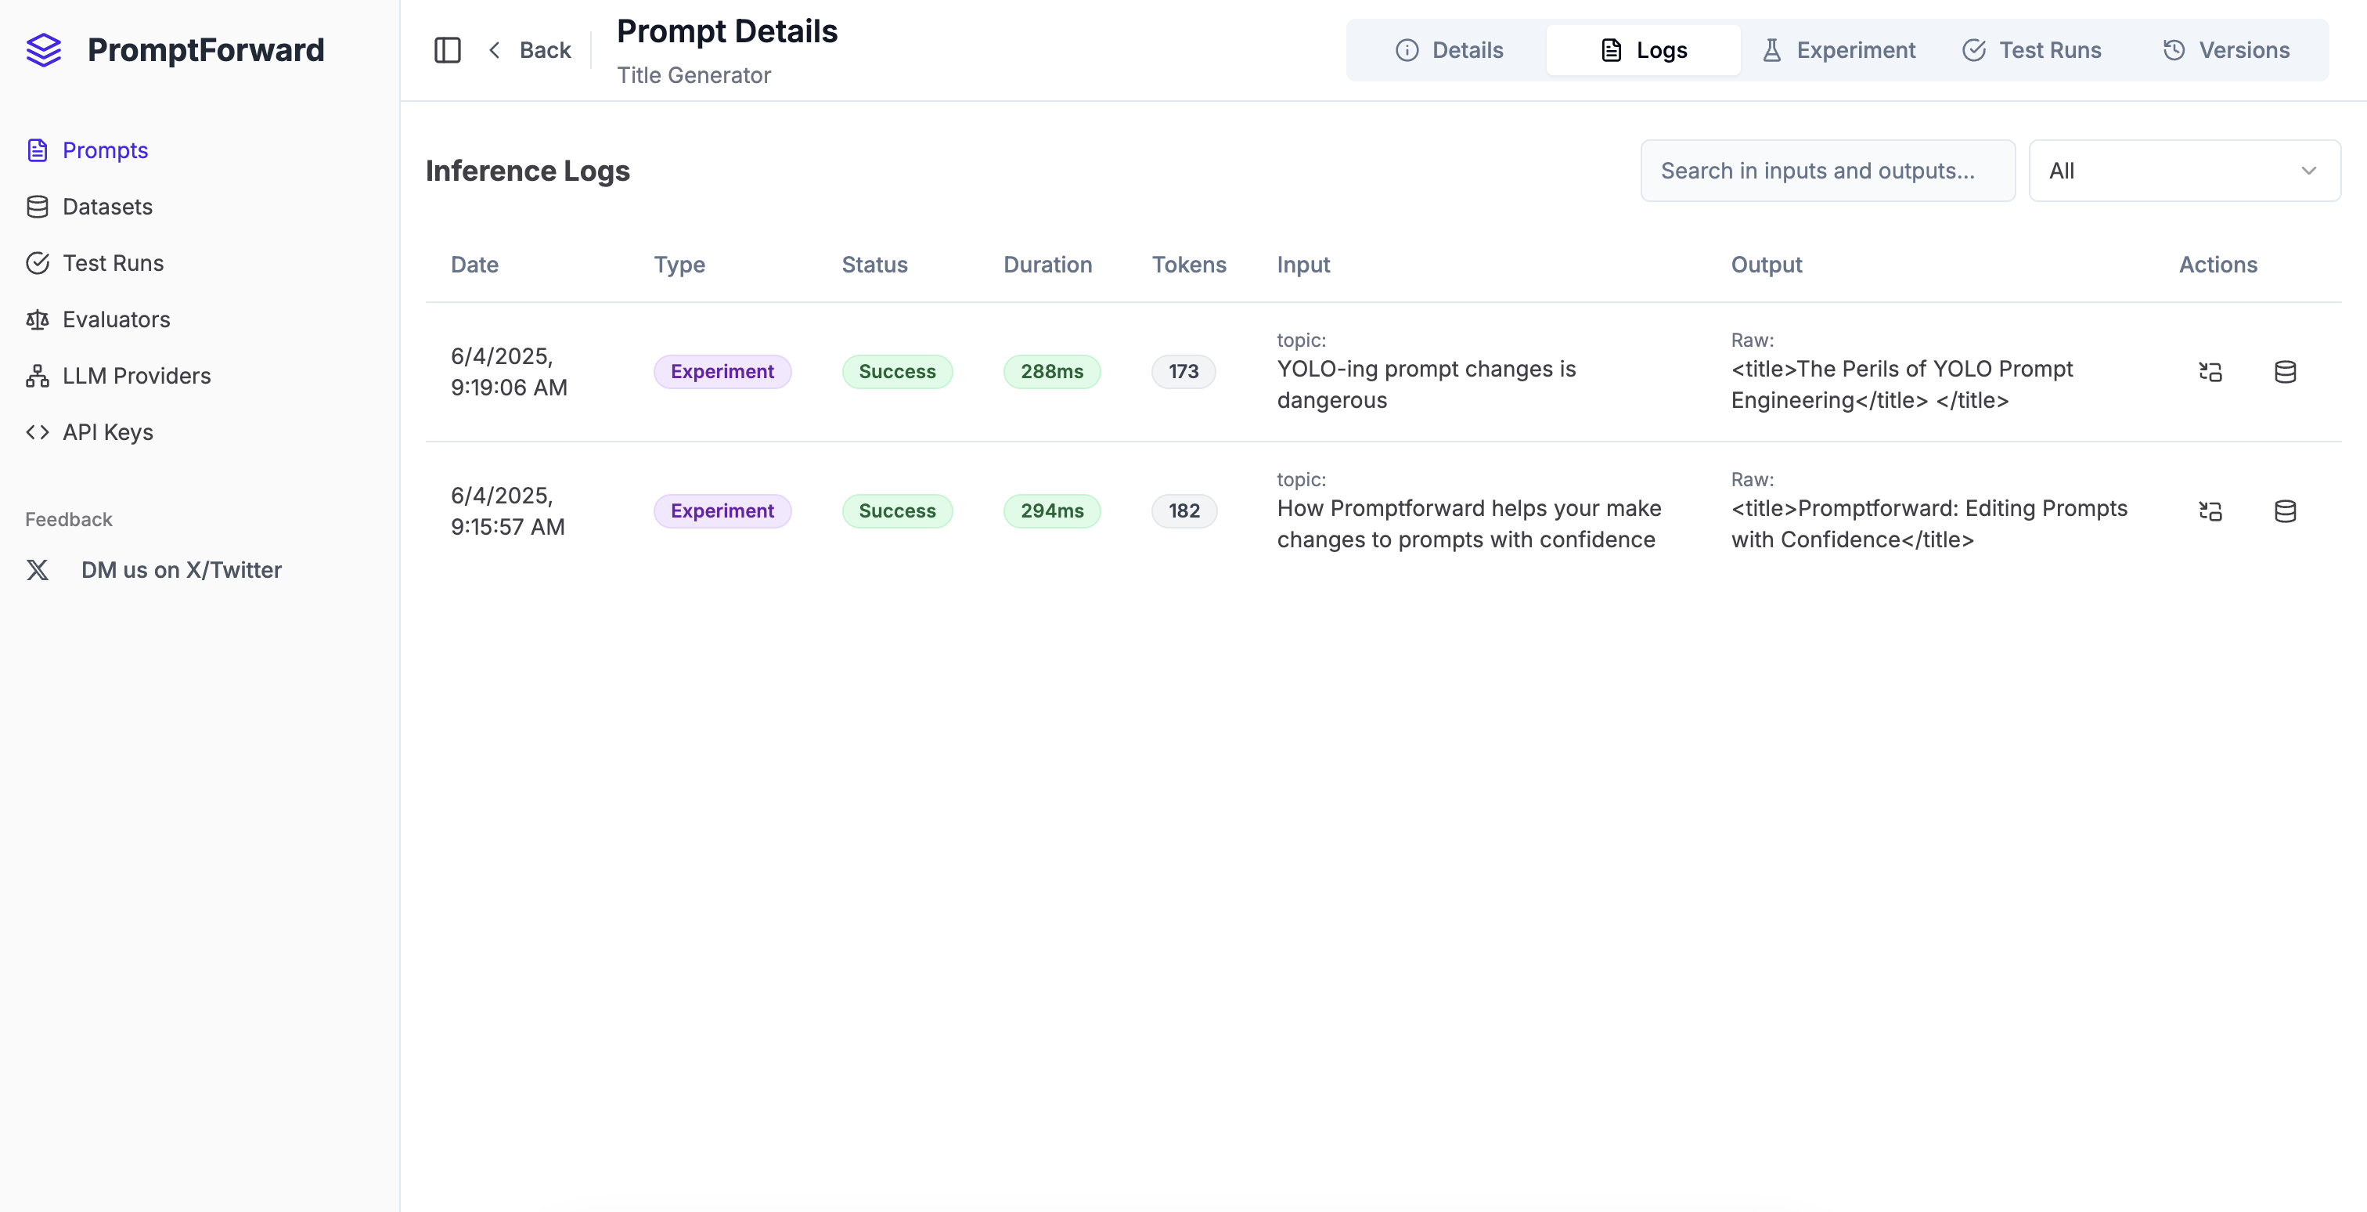Image resolution: width=2367 pixels, height=1212 pixels.
Task: Open the Details tab
Action: pos(1449,49)
